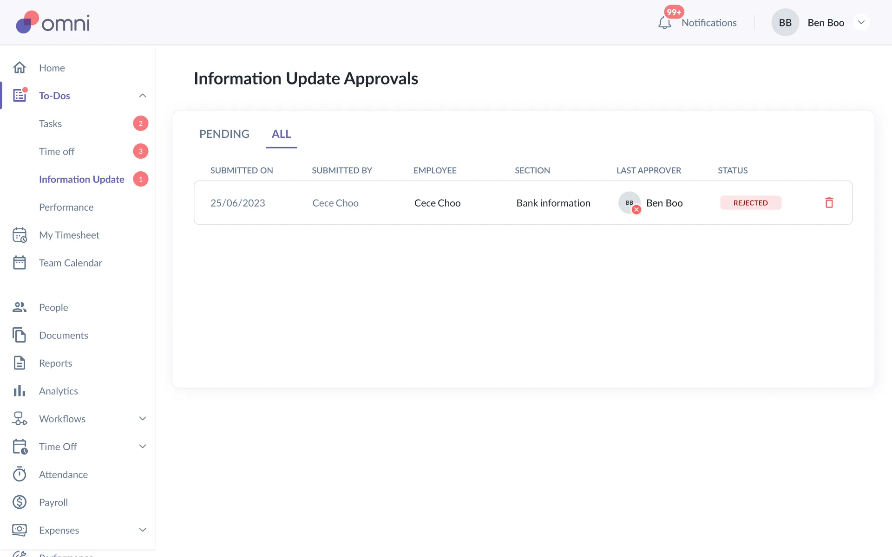Collapse the To-Dos section chevron
The image size is (892, 557).
point(143,96)
